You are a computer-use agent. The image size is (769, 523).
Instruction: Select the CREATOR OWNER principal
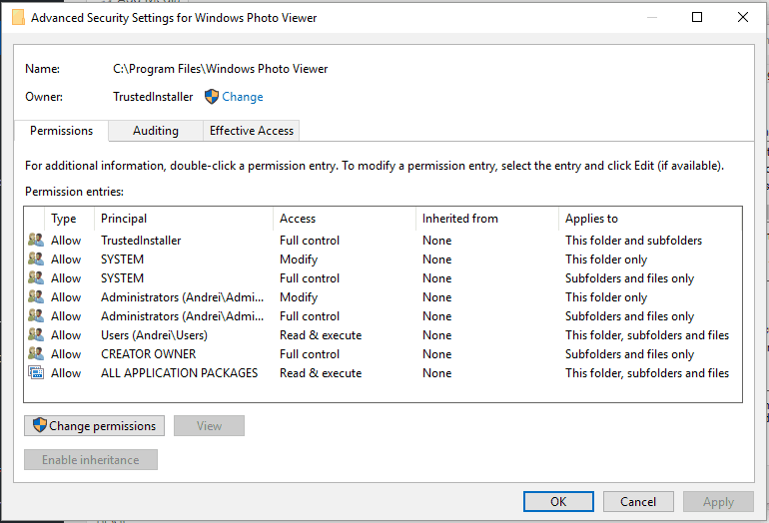[x=148, y=354]
